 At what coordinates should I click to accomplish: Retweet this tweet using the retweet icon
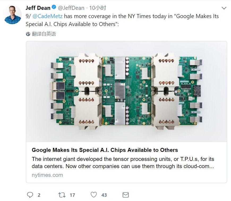pos(62,195)
